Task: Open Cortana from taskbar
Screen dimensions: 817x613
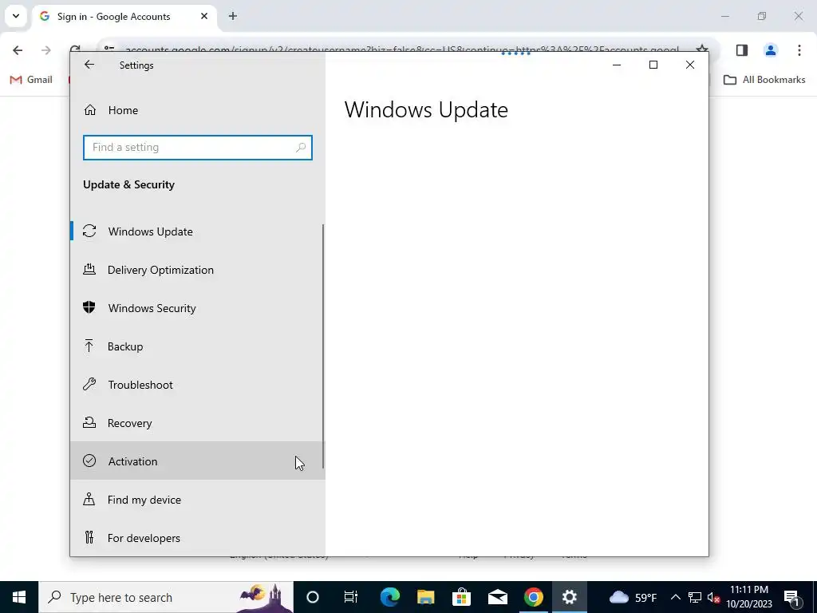Action: (313, 597)
